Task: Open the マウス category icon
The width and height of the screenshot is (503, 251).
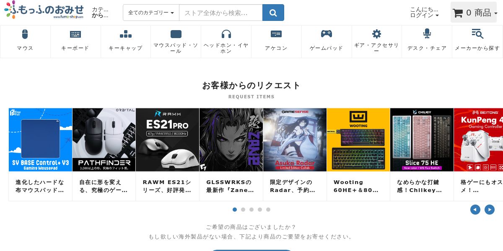Action: tap(25, 34)
